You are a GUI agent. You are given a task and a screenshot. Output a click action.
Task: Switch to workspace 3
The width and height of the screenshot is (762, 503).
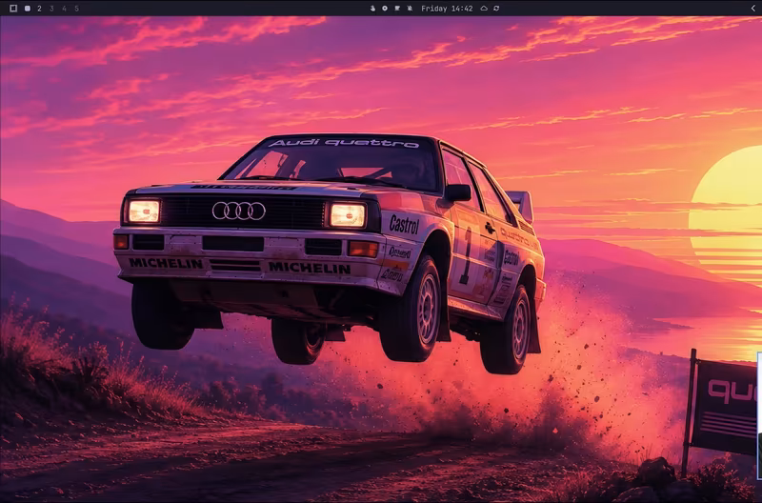point(51,9)
